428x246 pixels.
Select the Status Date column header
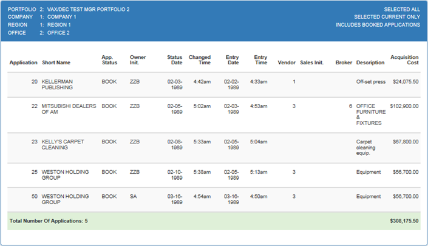pos(174,60)
